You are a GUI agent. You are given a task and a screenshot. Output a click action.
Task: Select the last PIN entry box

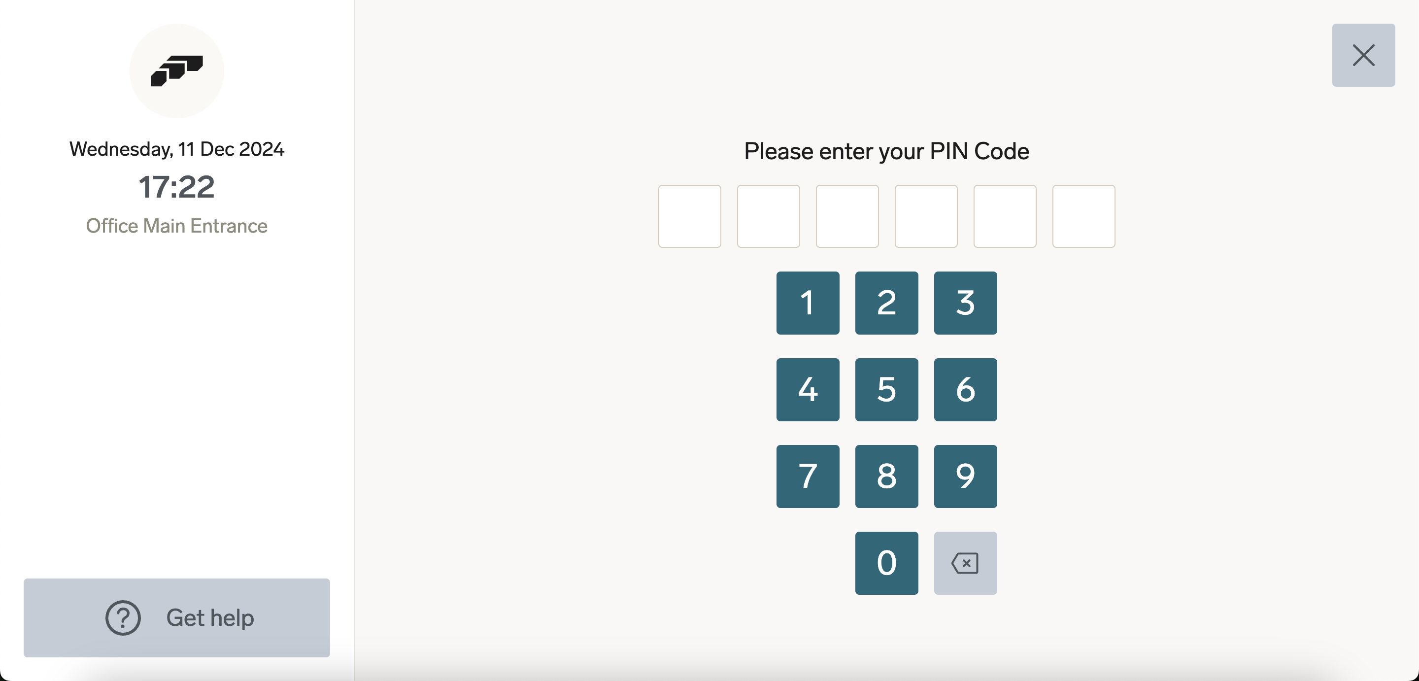pos(1083,216)
